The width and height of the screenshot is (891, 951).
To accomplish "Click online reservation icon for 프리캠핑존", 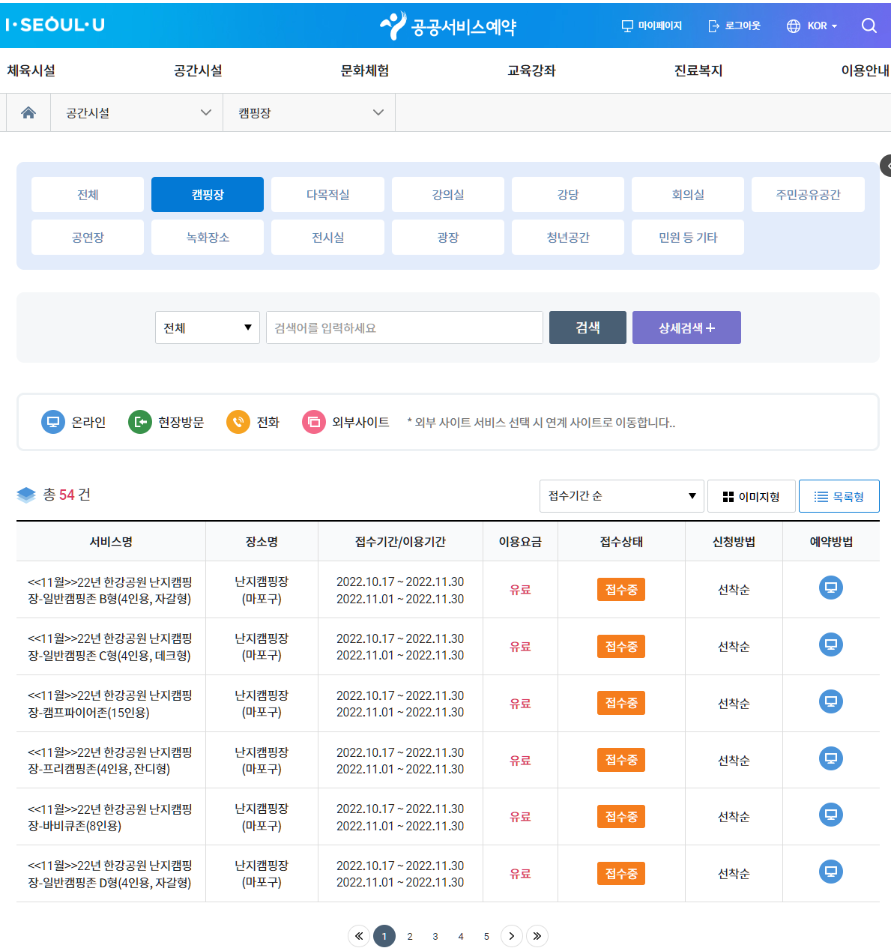I will pyautogui.click(x=831, y=758).
